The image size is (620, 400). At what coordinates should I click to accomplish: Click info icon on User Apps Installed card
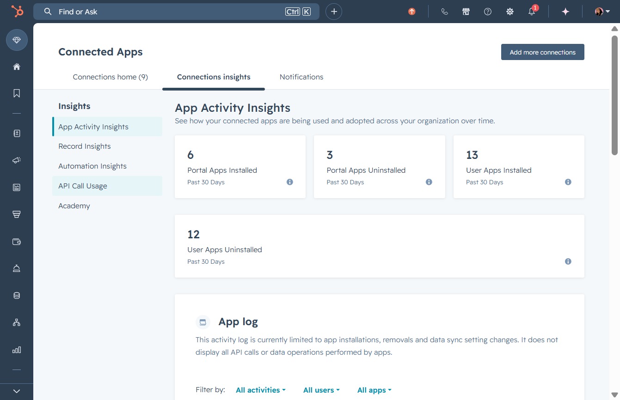568,182
